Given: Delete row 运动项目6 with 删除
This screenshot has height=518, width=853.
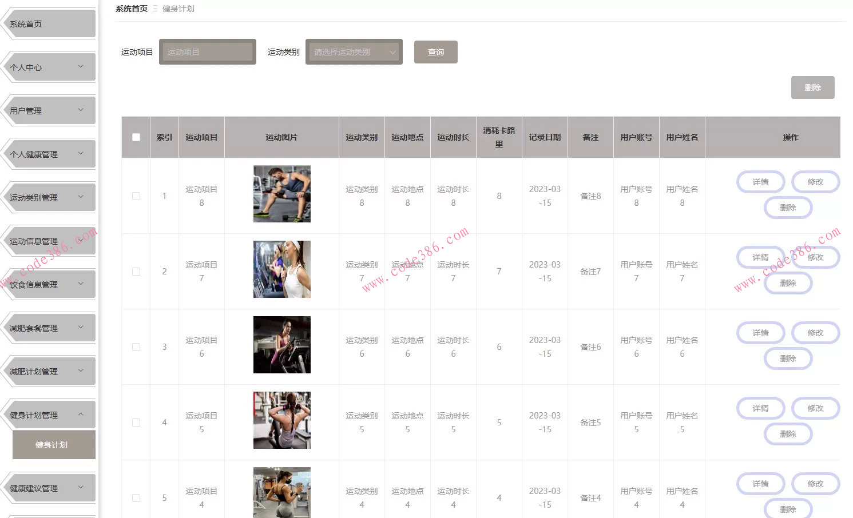Looking at the screenshot, I should 788,358.
